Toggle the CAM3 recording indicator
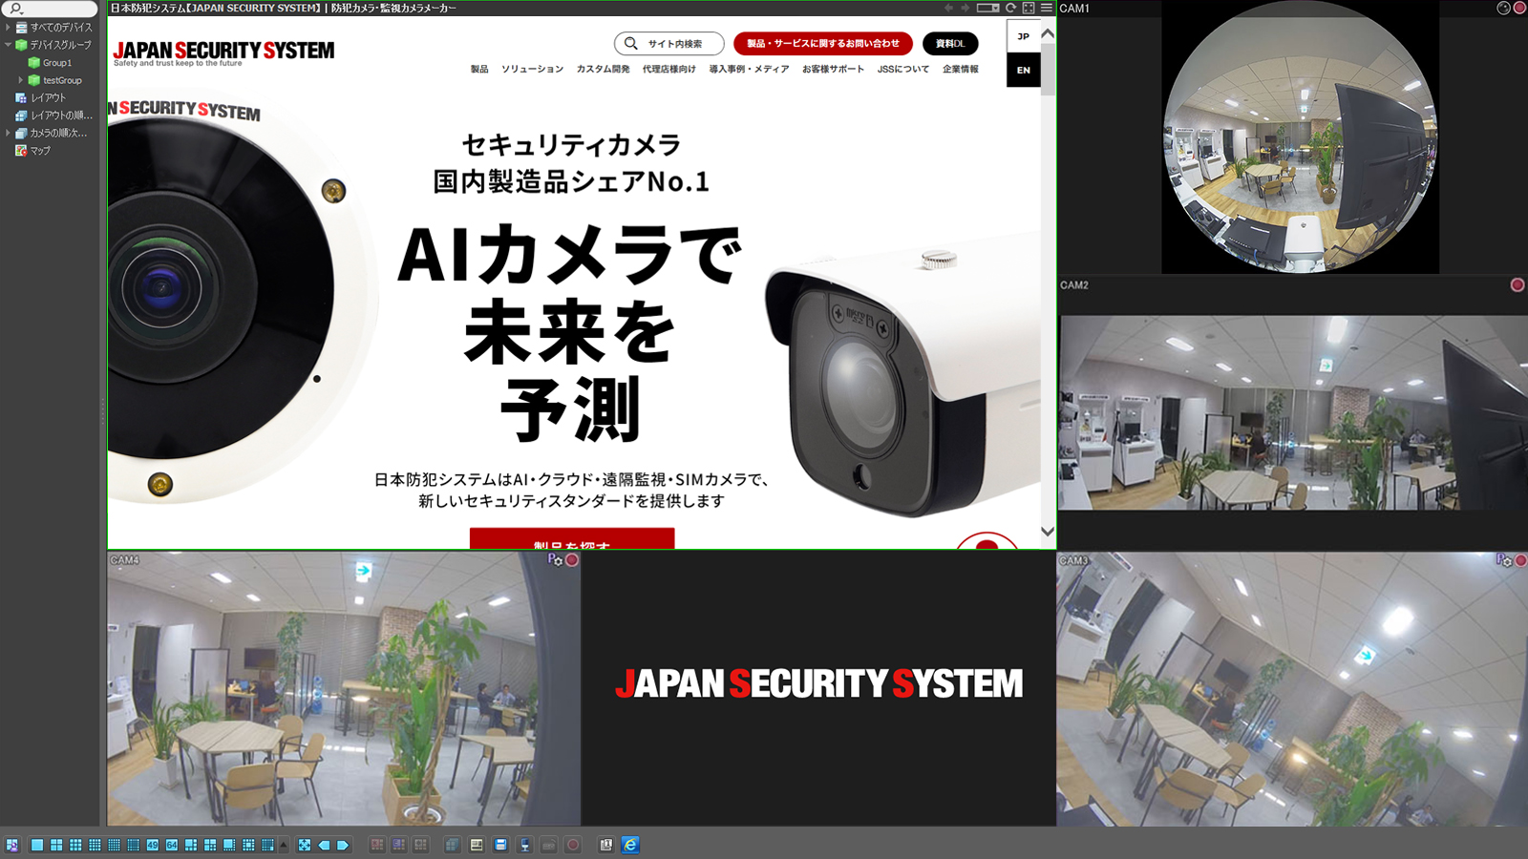Screen dimensions: 1528x859 (1521, 560)
